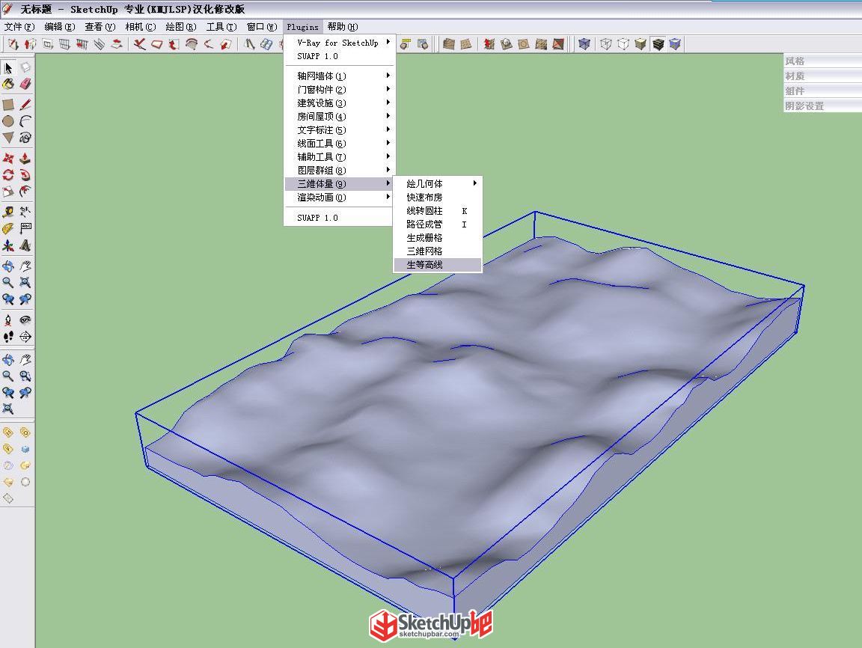Select the Sandbox Drape tool
This screenshot has height=648, width=862.
point(523,44)
